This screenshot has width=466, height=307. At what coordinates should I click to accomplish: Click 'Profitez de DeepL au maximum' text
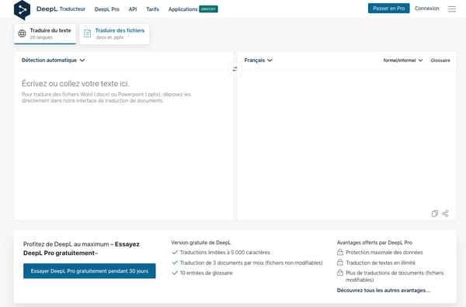(x=66, y=244)
